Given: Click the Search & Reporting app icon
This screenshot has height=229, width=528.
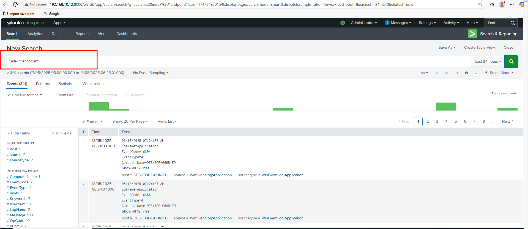Looking at the screenshot, I should click(472, 34).
